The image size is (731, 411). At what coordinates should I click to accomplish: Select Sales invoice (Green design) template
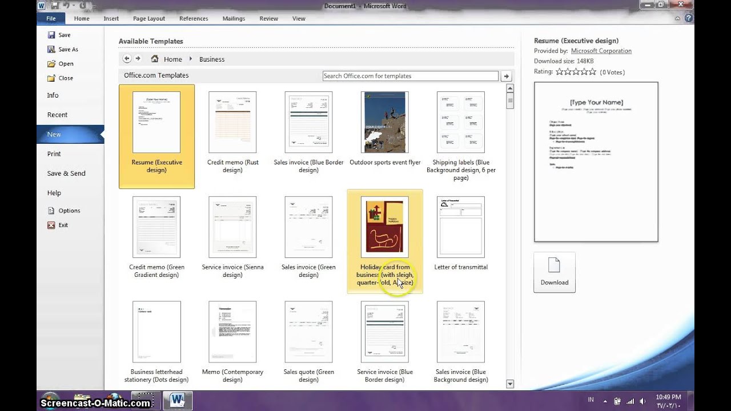pyautogui.click(x=308, y=239)
